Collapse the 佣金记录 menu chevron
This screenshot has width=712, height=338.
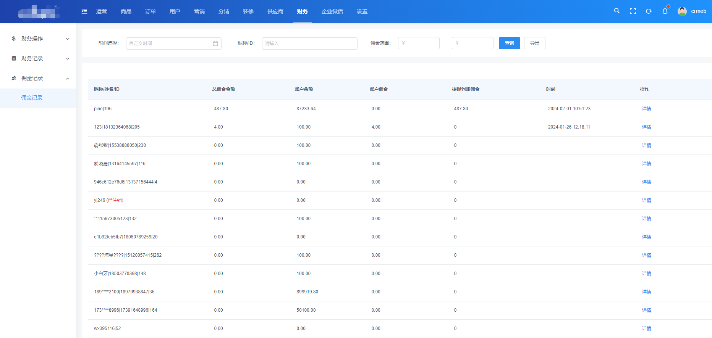coord(68,79)
